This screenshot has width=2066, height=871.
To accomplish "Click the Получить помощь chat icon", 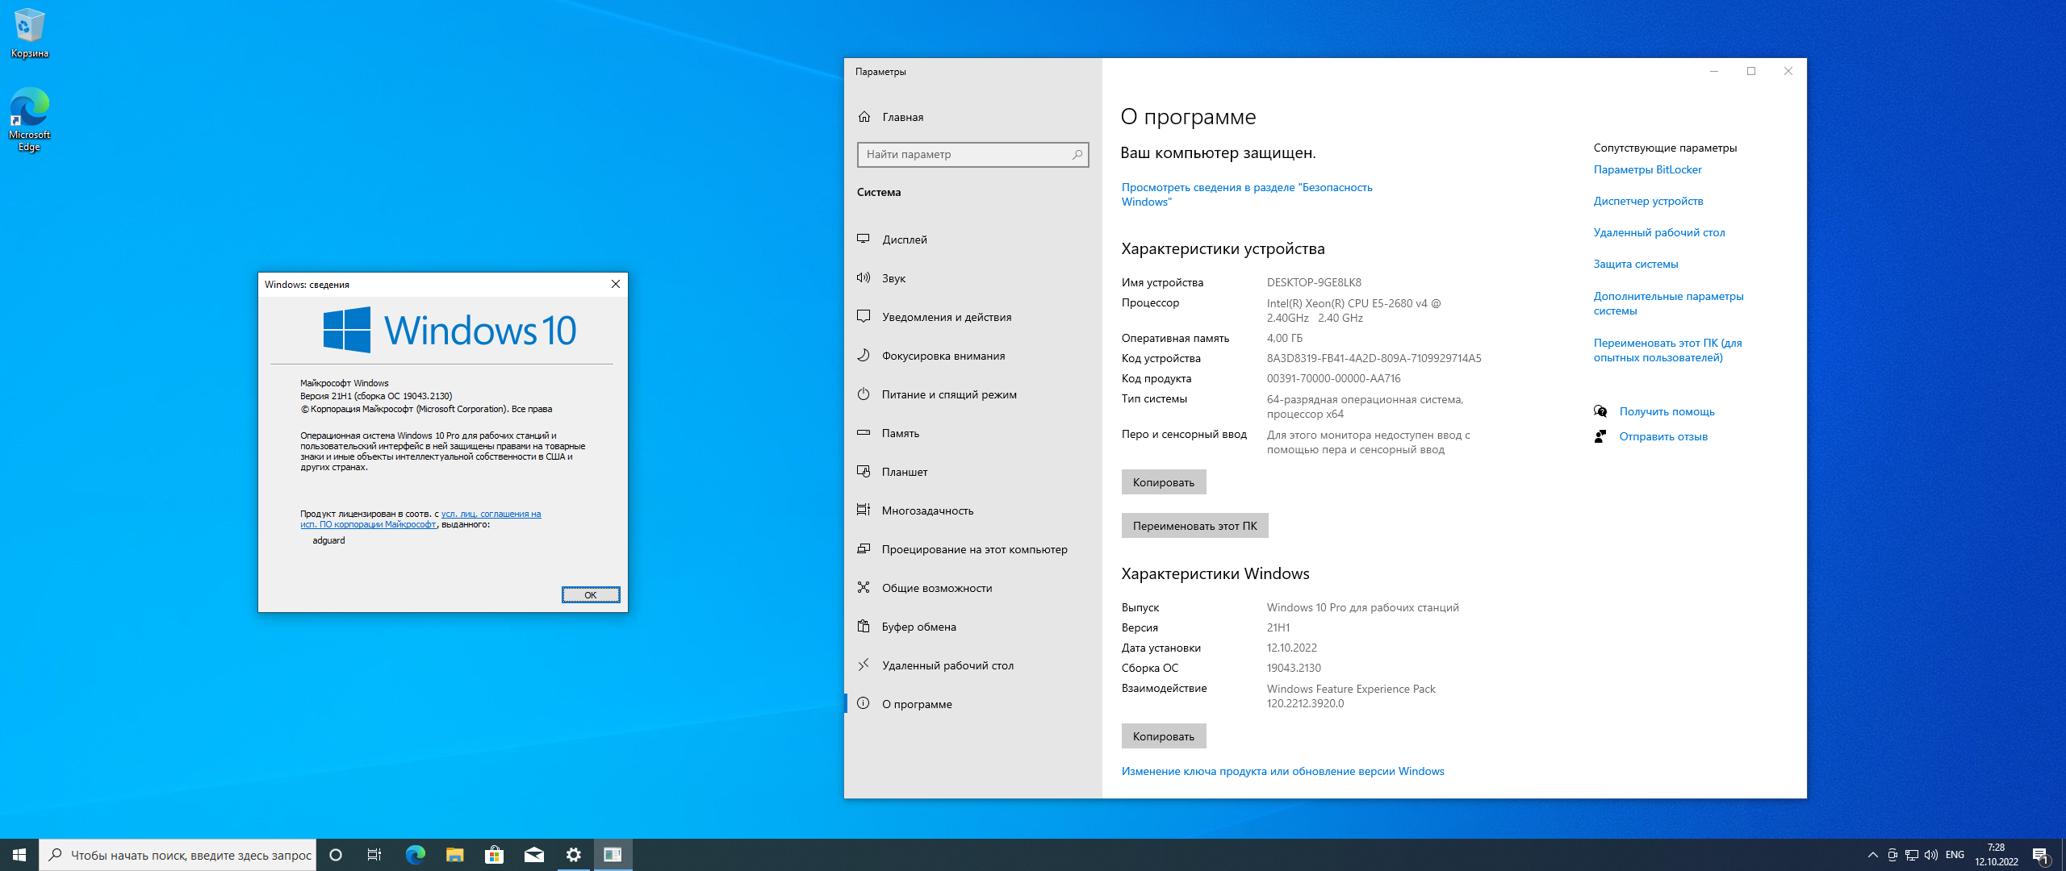I will tap(1600, 411).
